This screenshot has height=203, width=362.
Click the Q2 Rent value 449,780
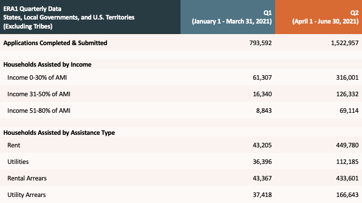click(x=346, y=145)
